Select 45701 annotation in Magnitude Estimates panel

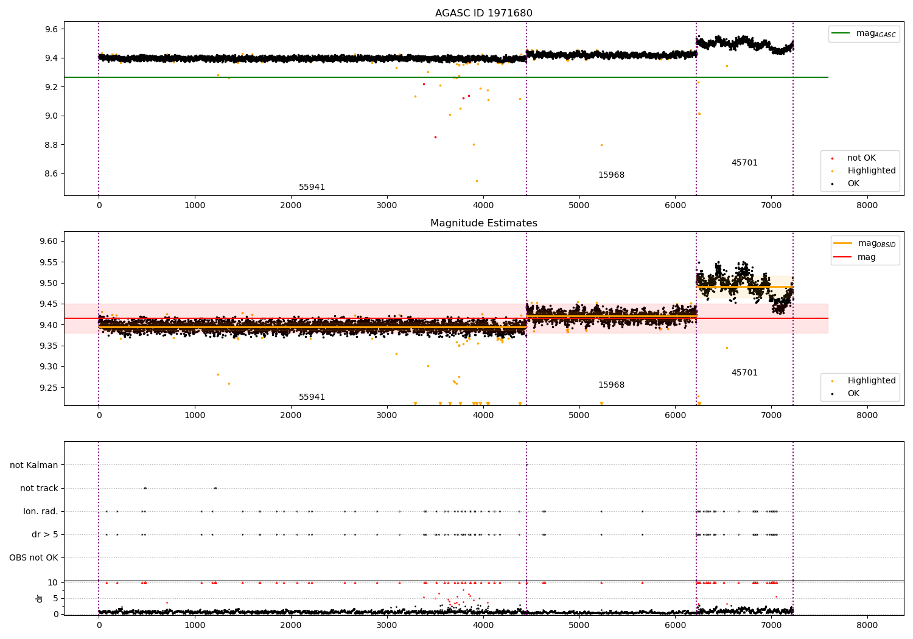click(744, 373)
